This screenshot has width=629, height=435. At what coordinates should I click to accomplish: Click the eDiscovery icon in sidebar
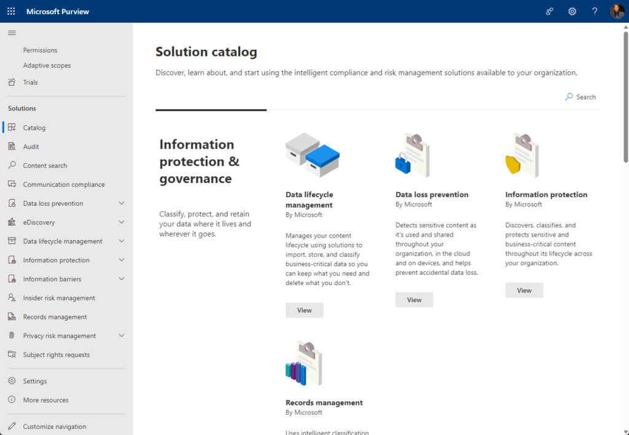click(12, 222)
